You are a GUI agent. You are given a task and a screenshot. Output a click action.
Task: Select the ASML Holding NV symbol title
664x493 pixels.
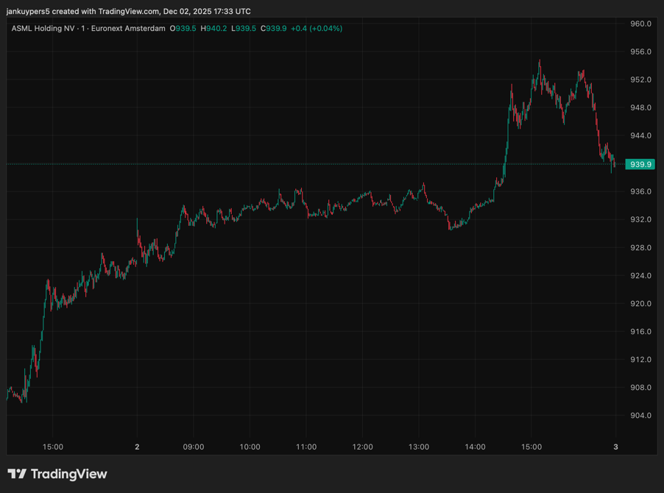click(43, 29)
